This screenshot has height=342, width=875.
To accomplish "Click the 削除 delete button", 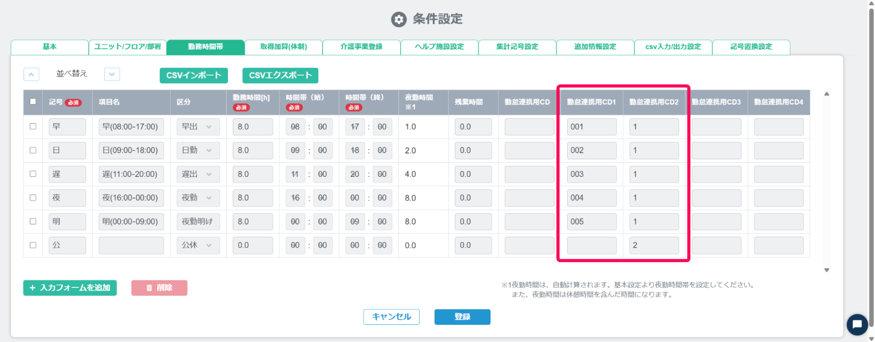I will click(x=159, y=288).
